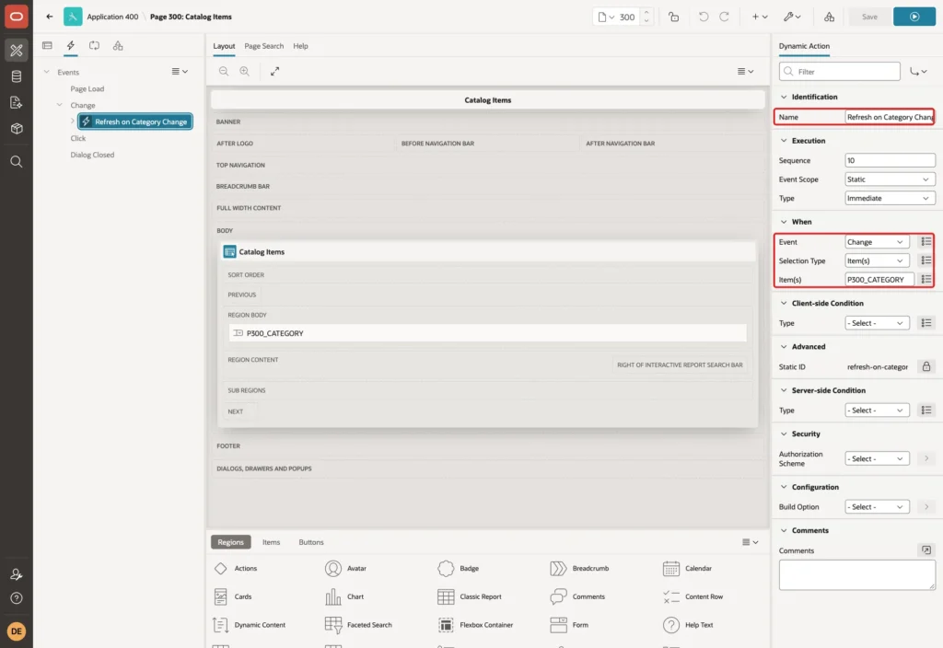Go back using the left arrow
This screenshot has width=943, height=648.
tap(50, 17)
